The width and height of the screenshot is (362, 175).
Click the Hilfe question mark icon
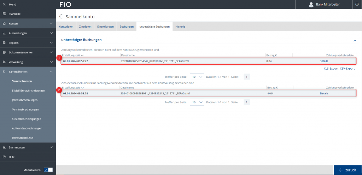pyautogui.click(x=4, y=157)
